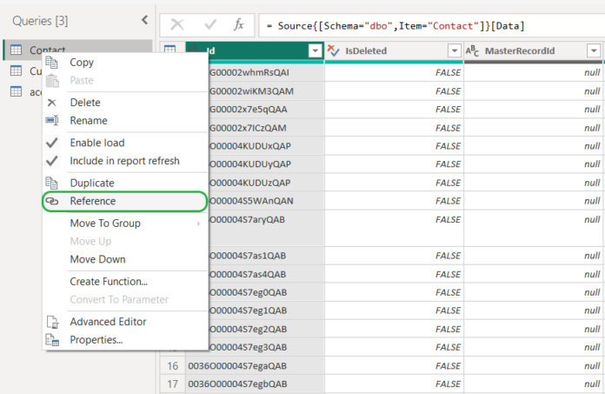Open the MasterRecordId column filter dropdown

(593, 51)
